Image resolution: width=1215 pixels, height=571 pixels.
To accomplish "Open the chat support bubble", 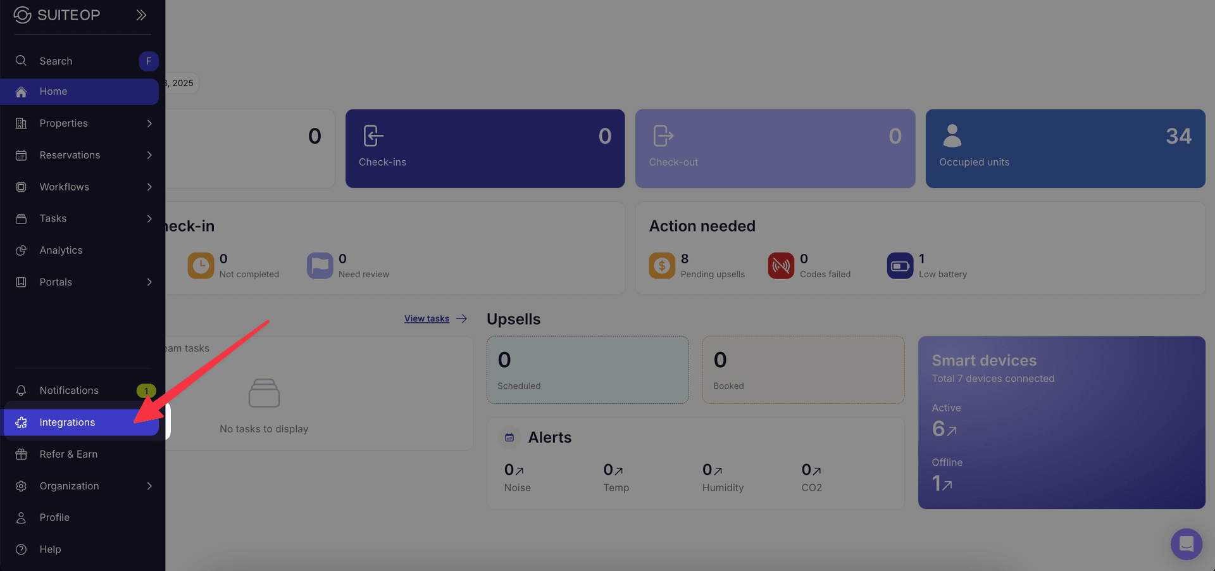I will 1186,544.
